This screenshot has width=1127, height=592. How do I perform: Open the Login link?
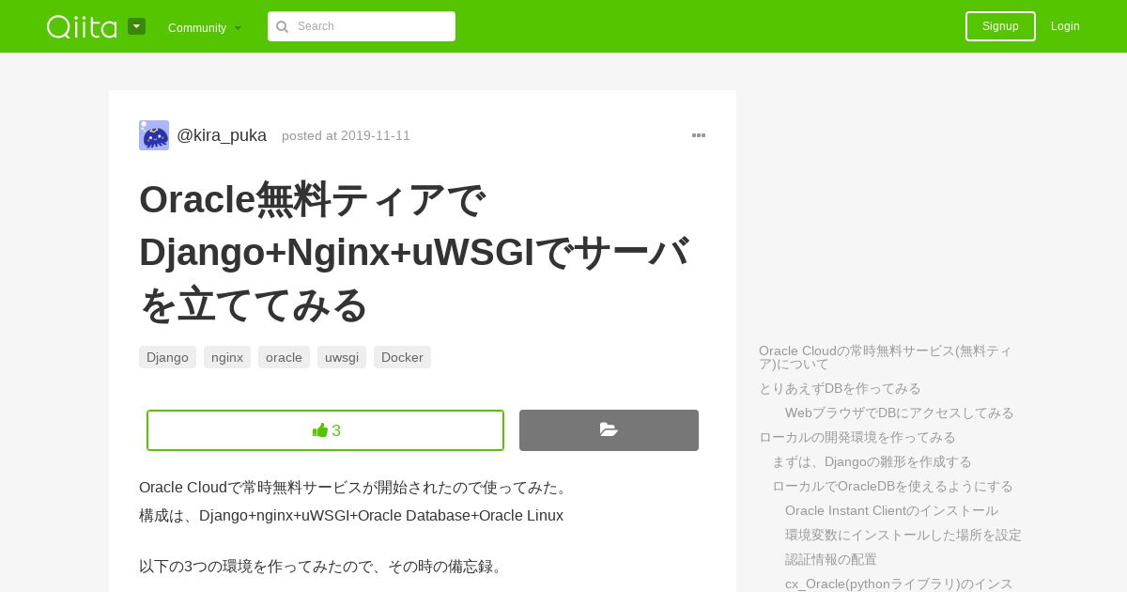pyautogui.click(x=1065, y=26)
